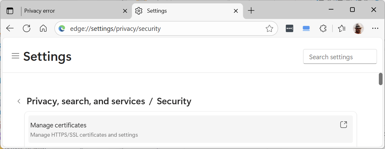Open the tab actions menu icon
The image size is (385, 149).
tap(10, 11)
